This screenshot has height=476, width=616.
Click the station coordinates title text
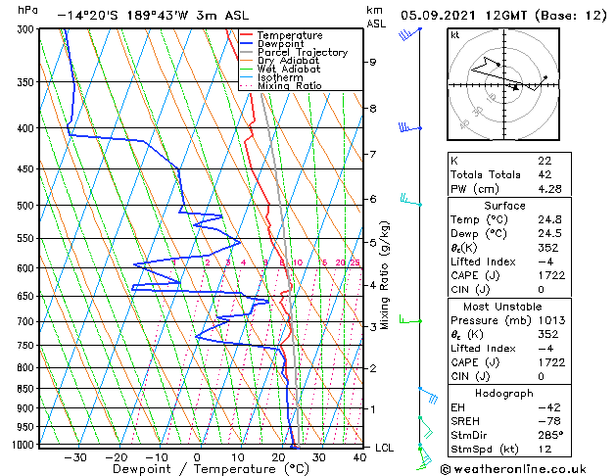tap(153, 16)
